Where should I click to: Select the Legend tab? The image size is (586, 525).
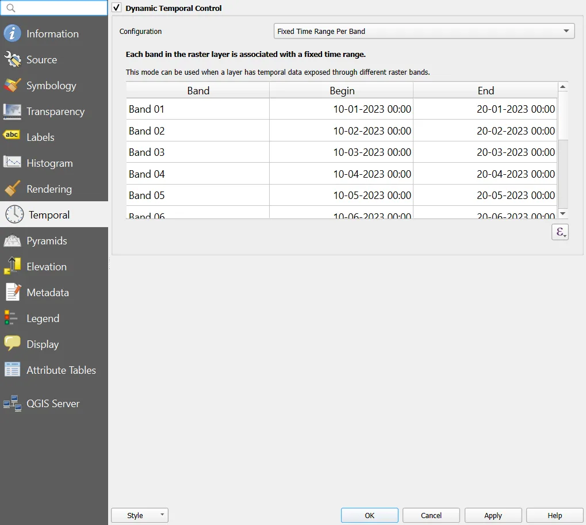click(x=54, y=319)
